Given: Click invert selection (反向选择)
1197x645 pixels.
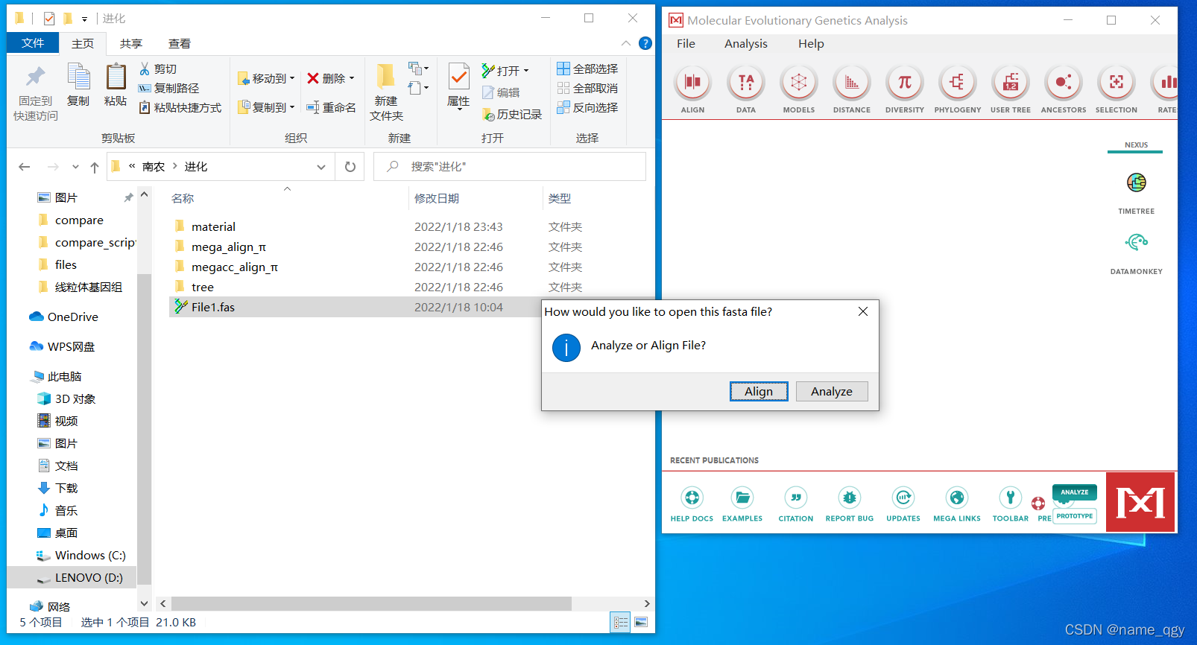Looking at the screenshot, I should (x=587, y=107).
